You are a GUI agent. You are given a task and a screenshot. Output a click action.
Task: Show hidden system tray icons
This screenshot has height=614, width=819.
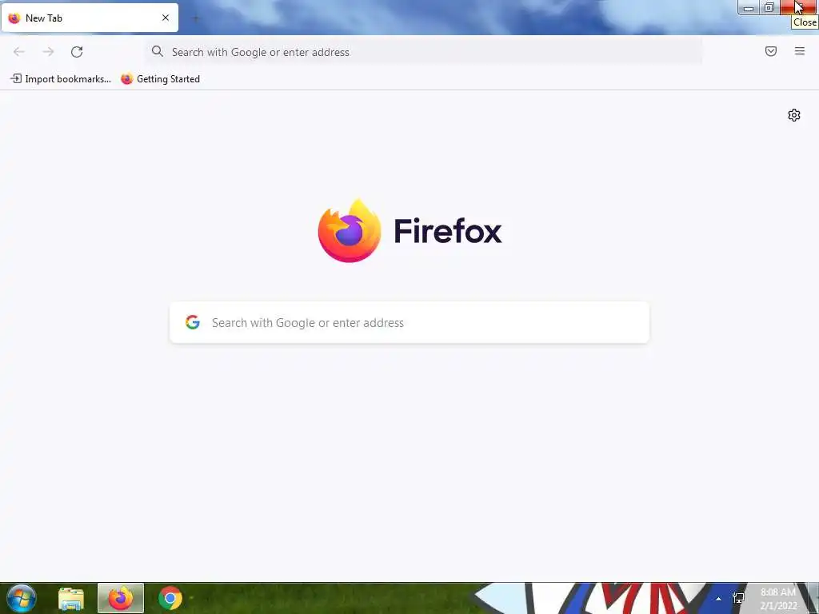point(719,599)
